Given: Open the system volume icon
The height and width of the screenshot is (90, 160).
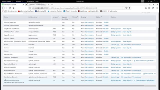Looking at the screenshot, I should pos(151,1).
